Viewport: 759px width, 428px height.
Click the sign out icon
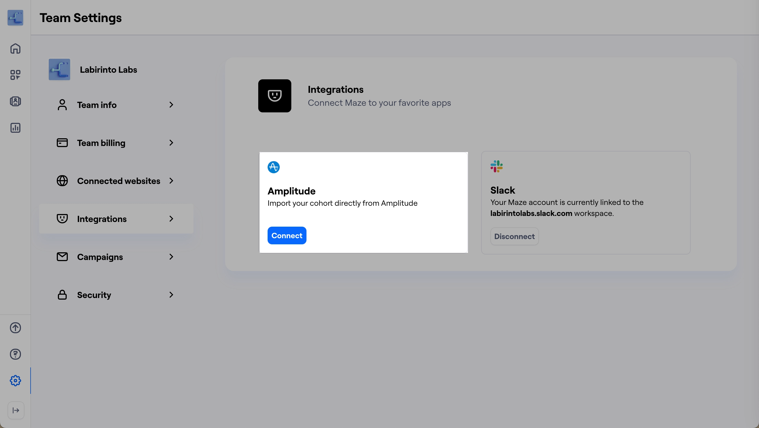coord(16,410)
